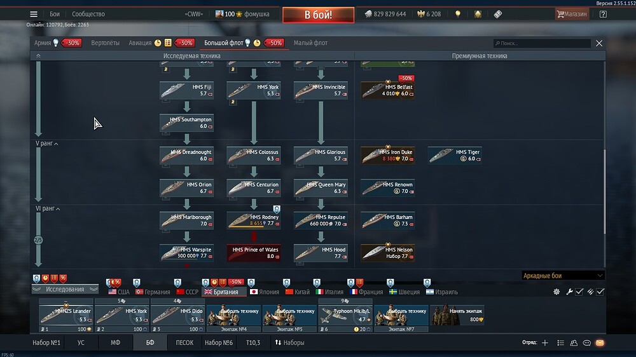Select HMS Warspite ship card

click(x=186, y=253)
